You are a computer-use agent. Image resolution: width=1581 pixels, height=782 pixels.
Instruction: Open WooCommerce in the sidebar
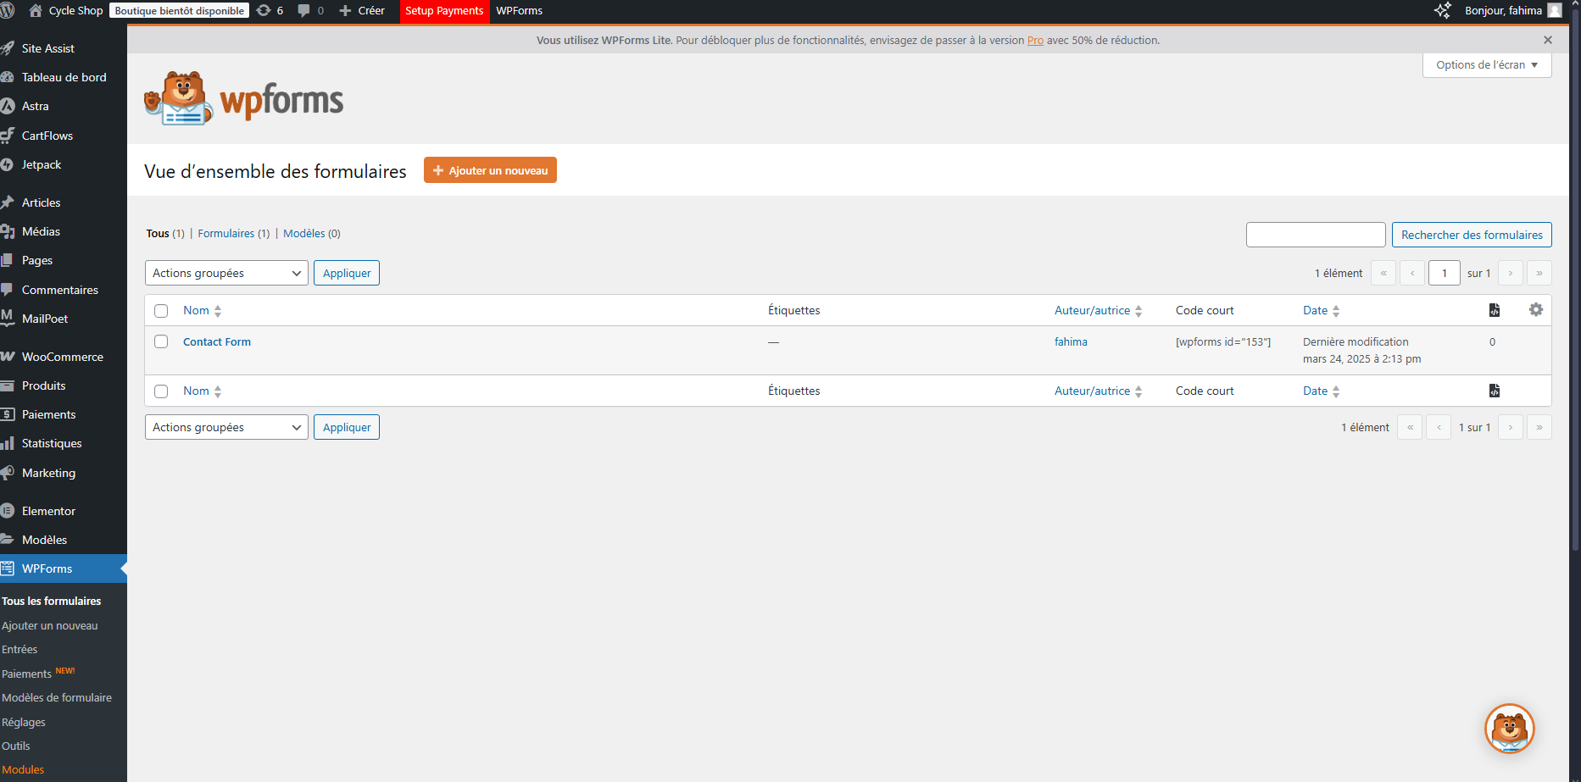click(x=64, y=357)
